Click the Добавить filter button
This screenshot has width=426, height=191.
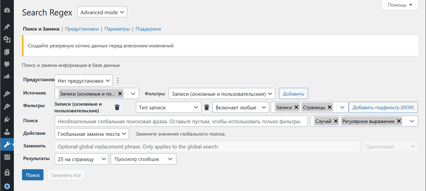(293, 94)
